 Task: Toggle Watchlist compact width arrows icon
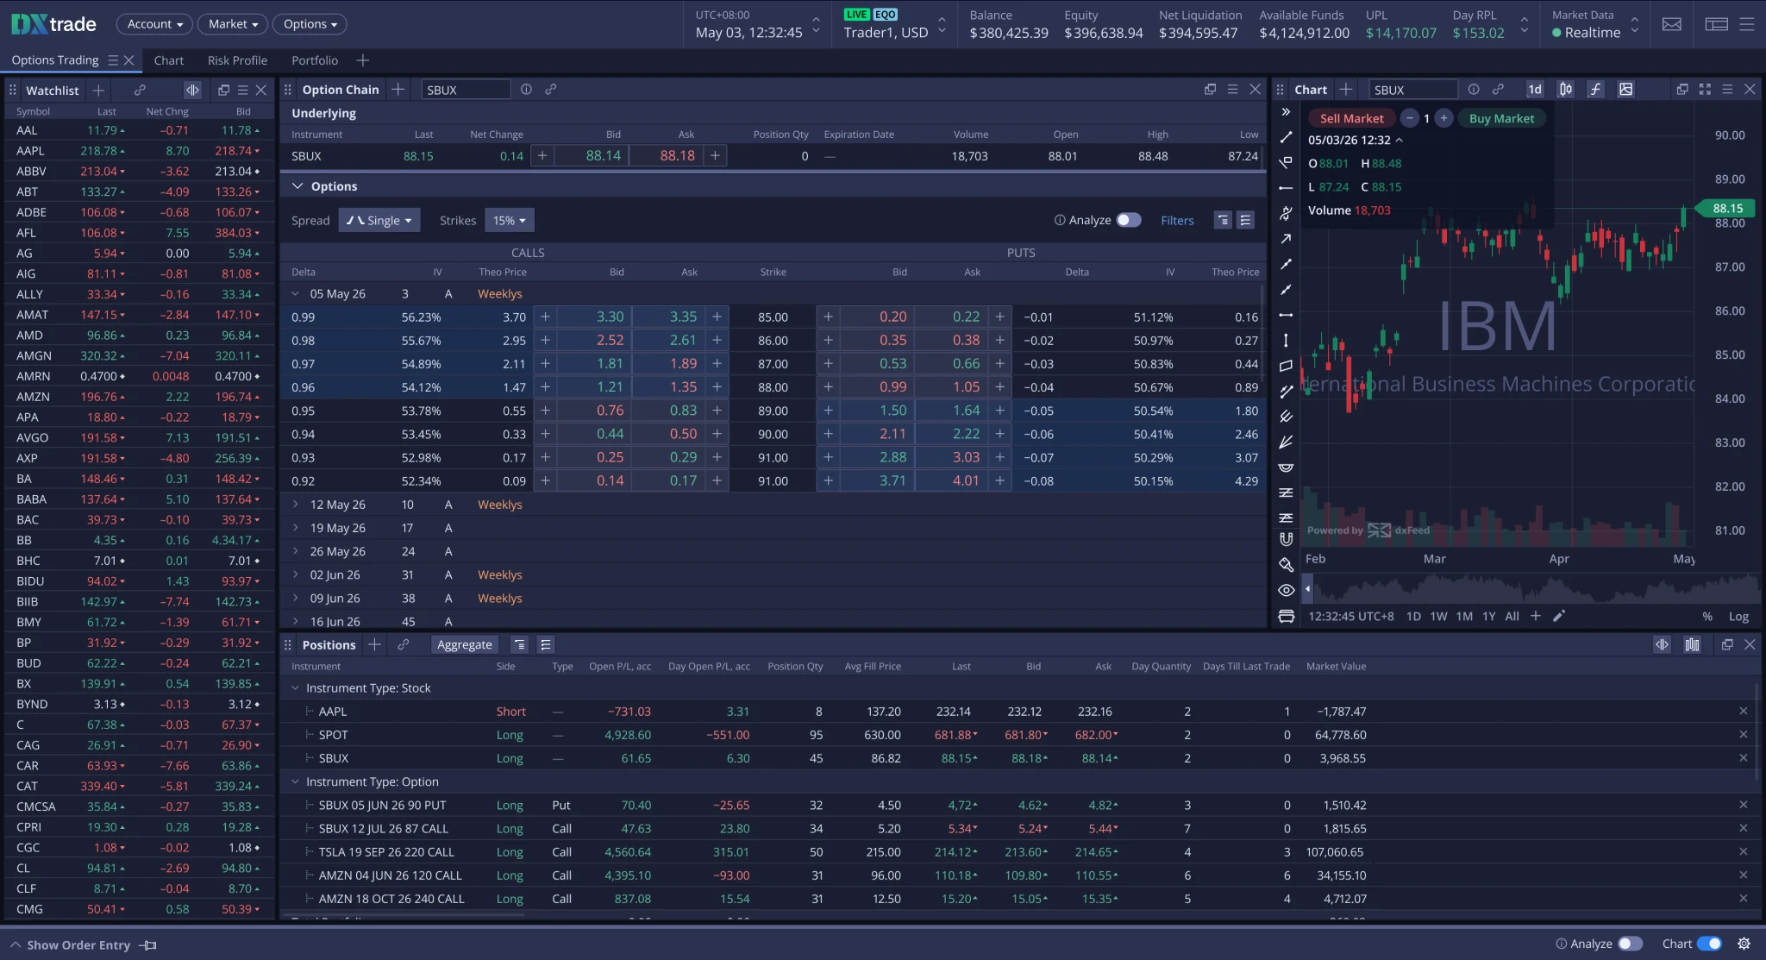coord(192,90)
